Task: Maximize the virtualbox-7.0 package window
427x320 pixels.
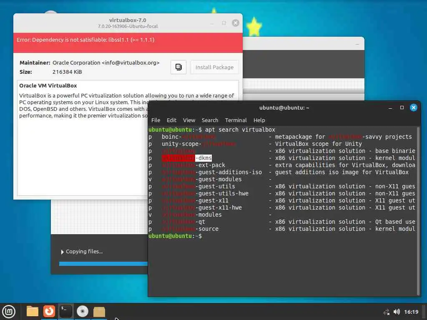Action: [224, 23]
